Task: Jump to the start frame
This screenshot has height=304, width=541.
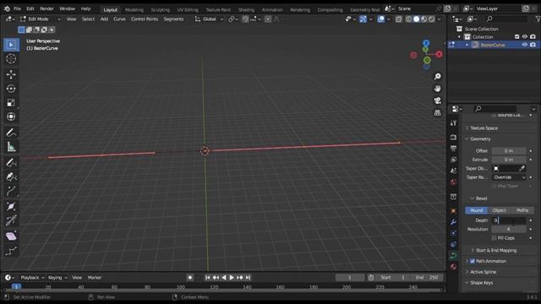Action: [207, 278]
